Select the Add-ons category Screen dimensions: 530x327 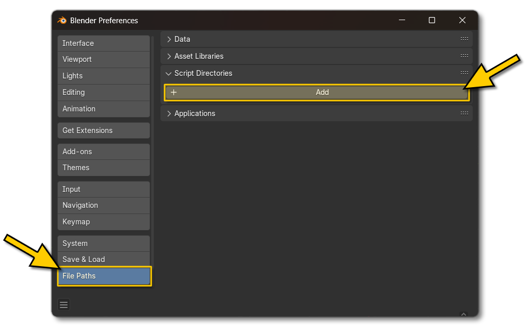pos(103,151)
